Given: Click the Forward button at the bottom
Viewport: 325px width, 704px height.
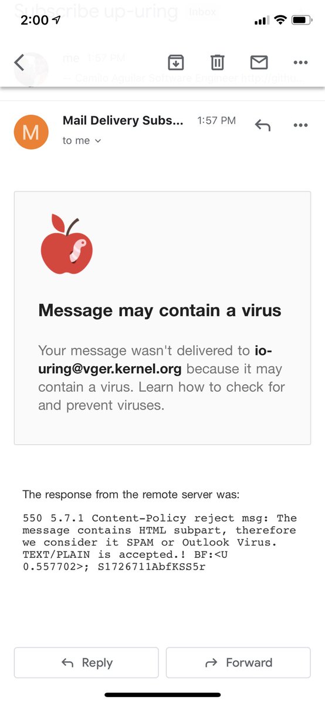Looking at the screenshot, I should click(238, 662).
